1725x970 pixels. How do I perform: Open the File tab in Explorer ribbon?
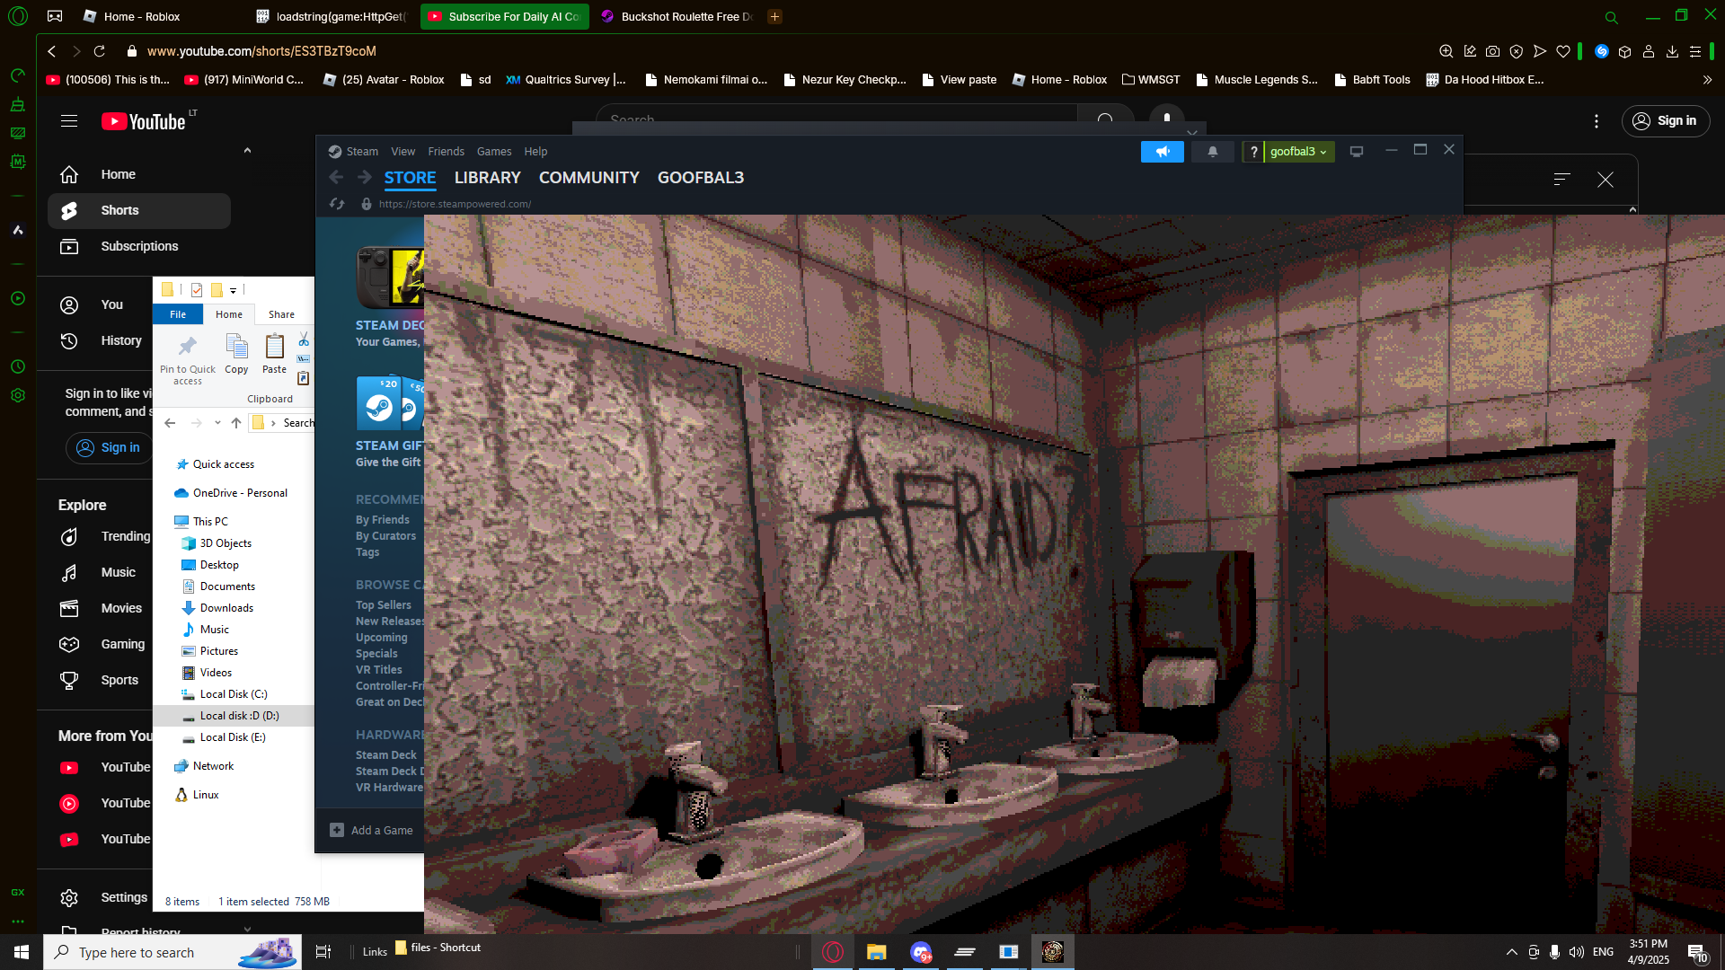178,314
